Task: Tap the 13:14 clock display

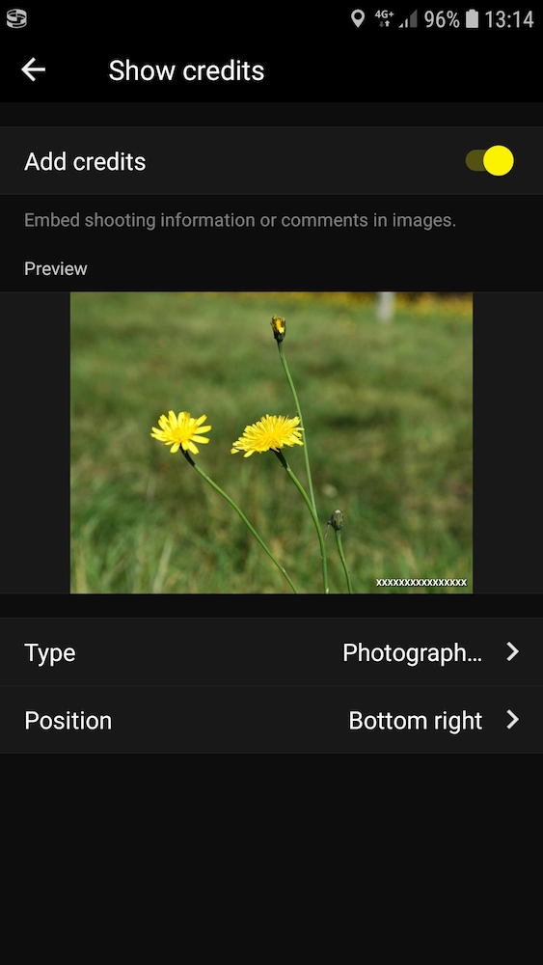Action: click(508, 19)
